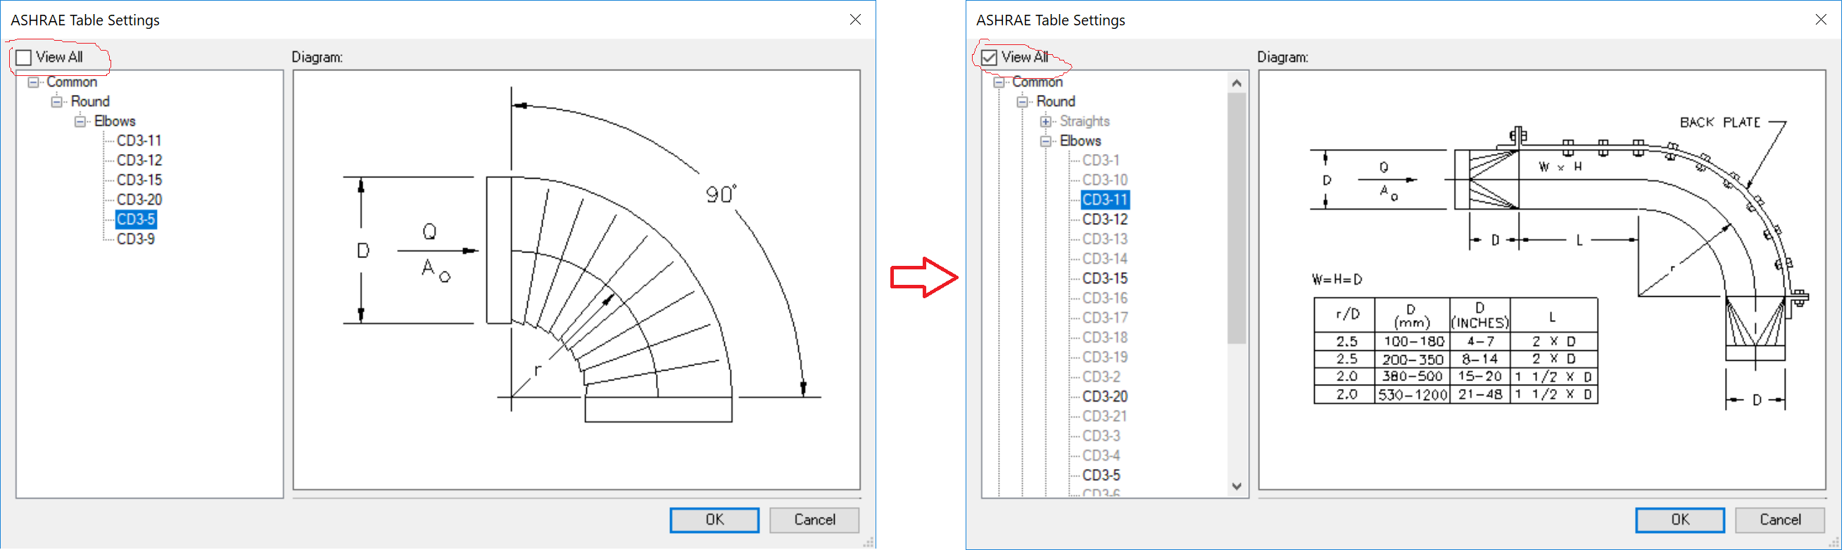Select CD3-17 in the right dialog tree
Viewport: 1844px width, 550px height.
tap(1104, 318)
